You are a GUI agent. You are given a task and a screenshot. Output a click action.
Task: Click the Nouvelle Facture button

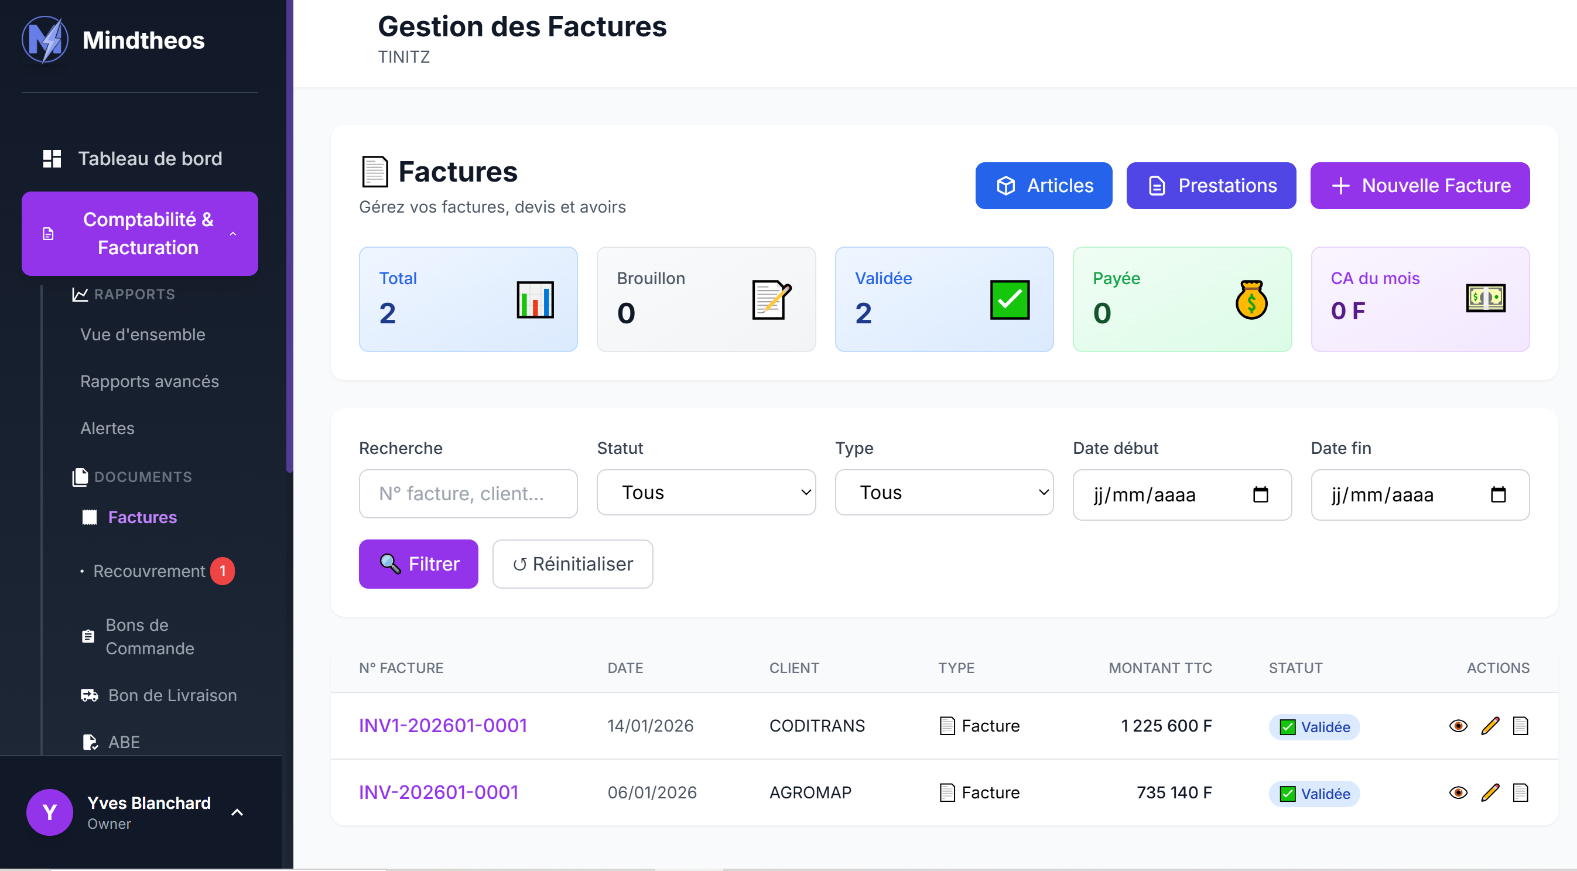coord(1420,185)
